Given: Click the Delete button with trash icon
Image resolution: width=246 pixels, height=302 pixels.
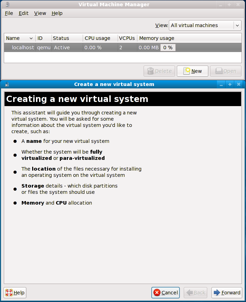Looking at the screenshot, I should coord(159,71).
